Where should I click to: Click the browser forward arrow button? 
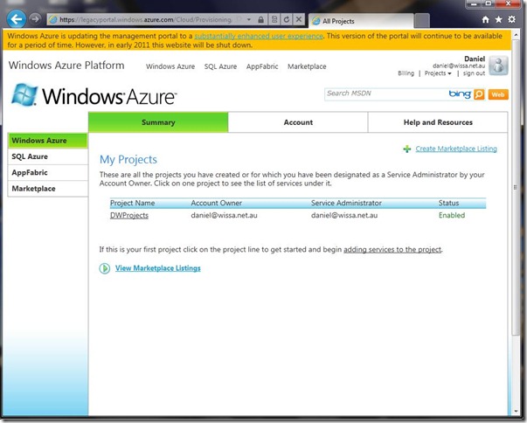(x=35, y=19)
